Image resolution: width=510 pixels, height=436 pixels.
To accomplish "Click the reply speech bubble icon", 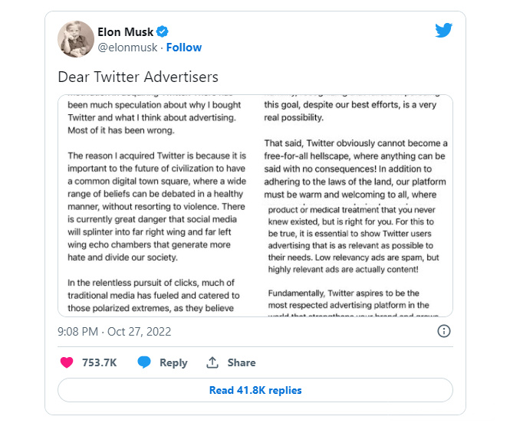I will [x=144, y=362].
